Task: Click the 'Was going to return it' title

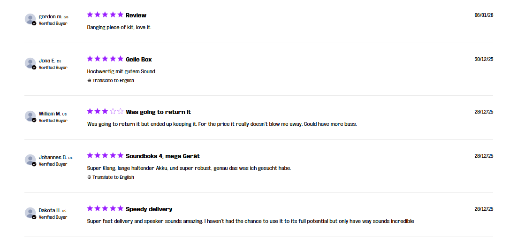Action: [x=158, y=112]
